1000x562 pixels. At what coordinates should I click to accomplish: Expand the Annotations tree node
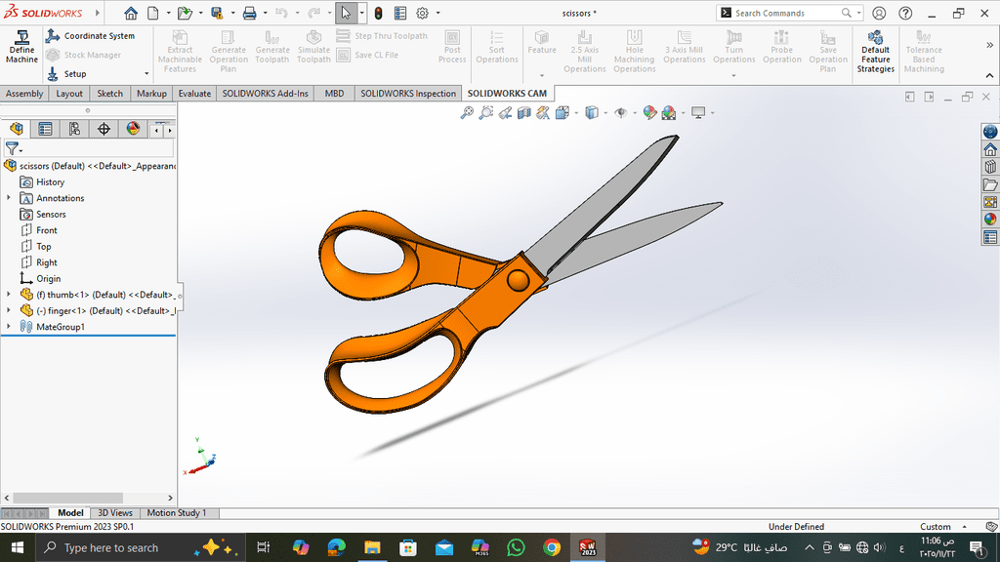click(x=9, y=198)
